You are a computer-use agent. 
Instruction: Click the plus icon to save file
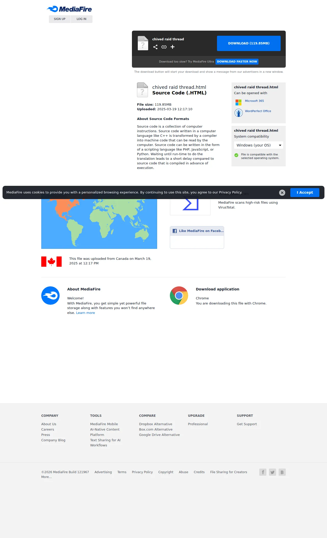tap(172, 47)
